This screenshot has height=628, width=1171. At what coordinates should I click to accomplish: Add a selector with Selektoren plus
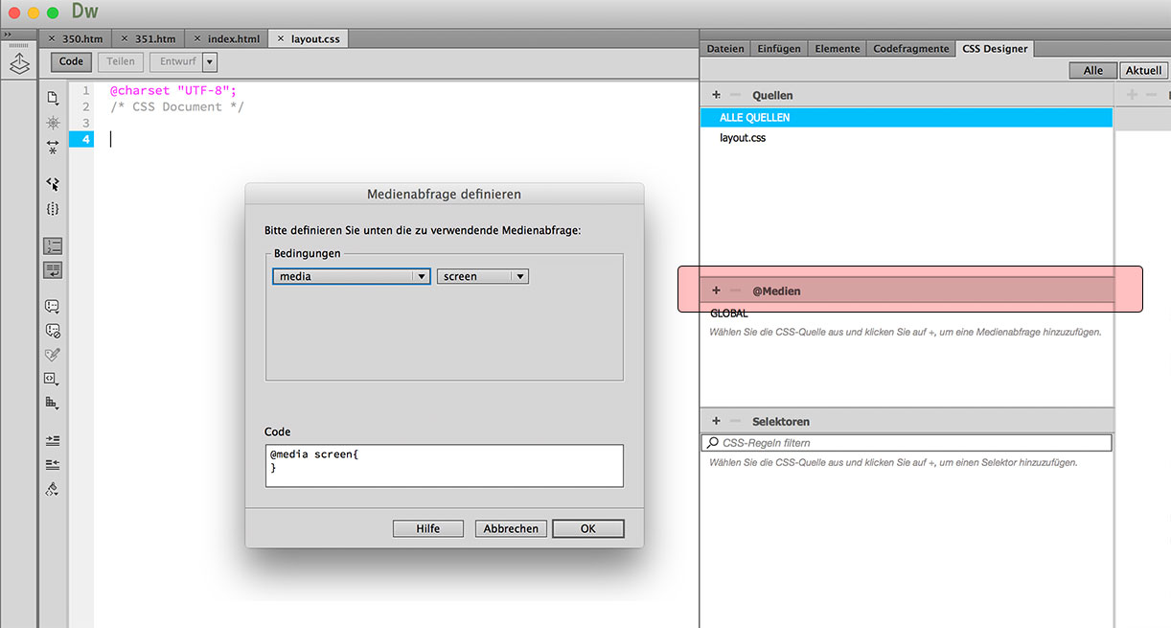click(716, 421)
